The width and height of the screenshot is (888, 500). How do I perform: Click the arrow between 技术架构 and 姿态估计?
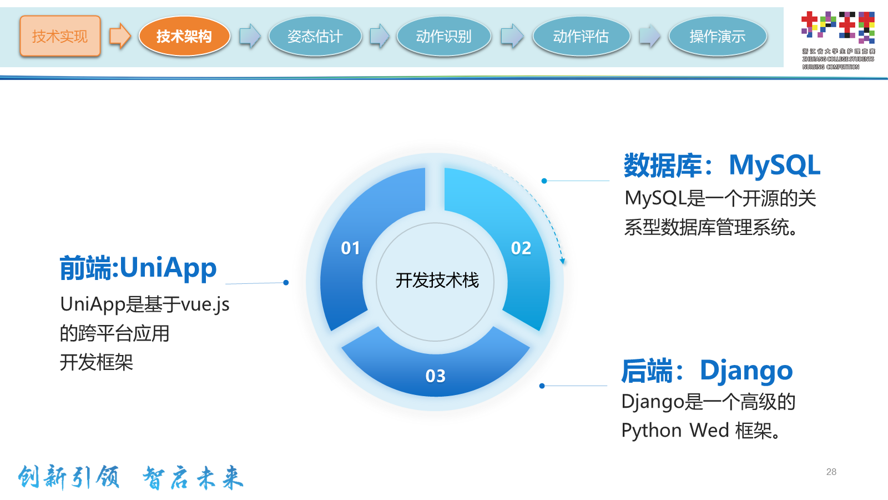pos(250,36)
